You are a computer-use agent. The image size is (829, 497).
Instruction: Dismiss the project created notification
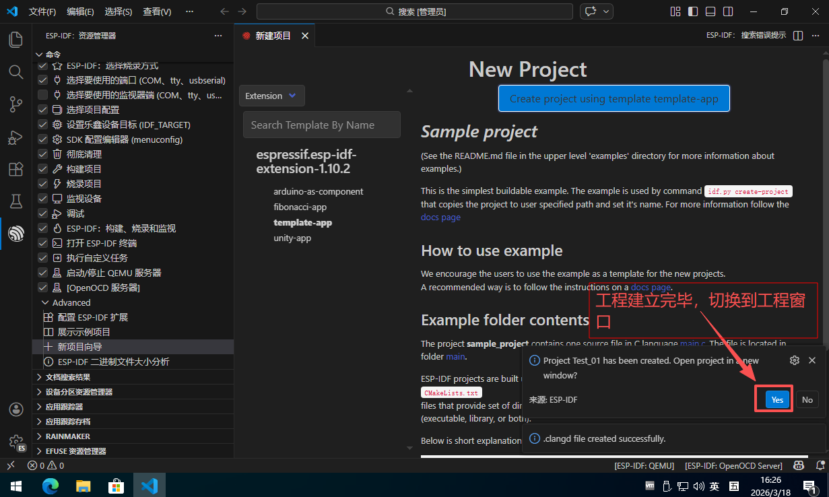(x=812, y=360)
